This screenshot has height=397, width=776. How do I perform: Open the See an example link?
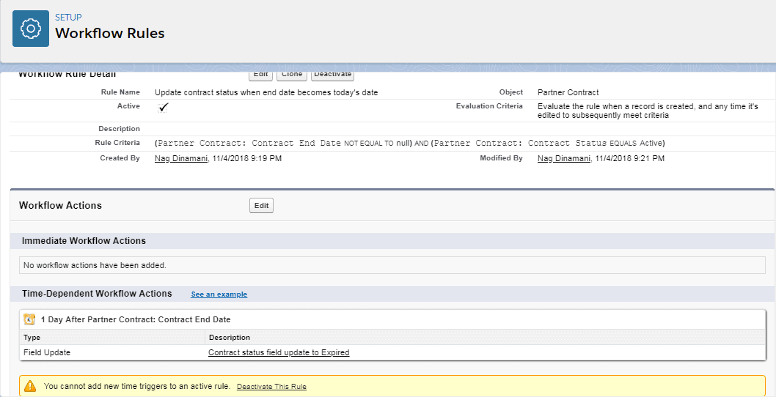pos(219,294)
